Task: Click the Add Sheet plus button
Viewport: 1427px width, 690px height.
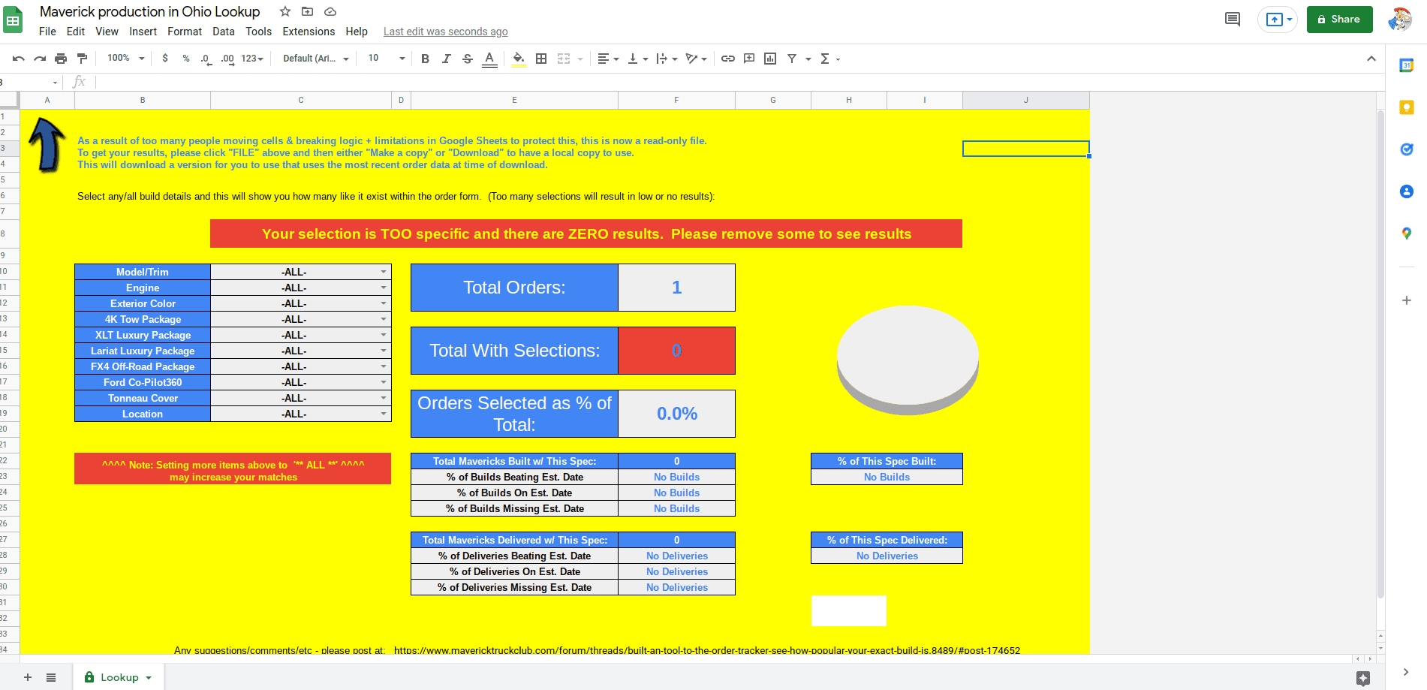Action: [x=28, y=677]
